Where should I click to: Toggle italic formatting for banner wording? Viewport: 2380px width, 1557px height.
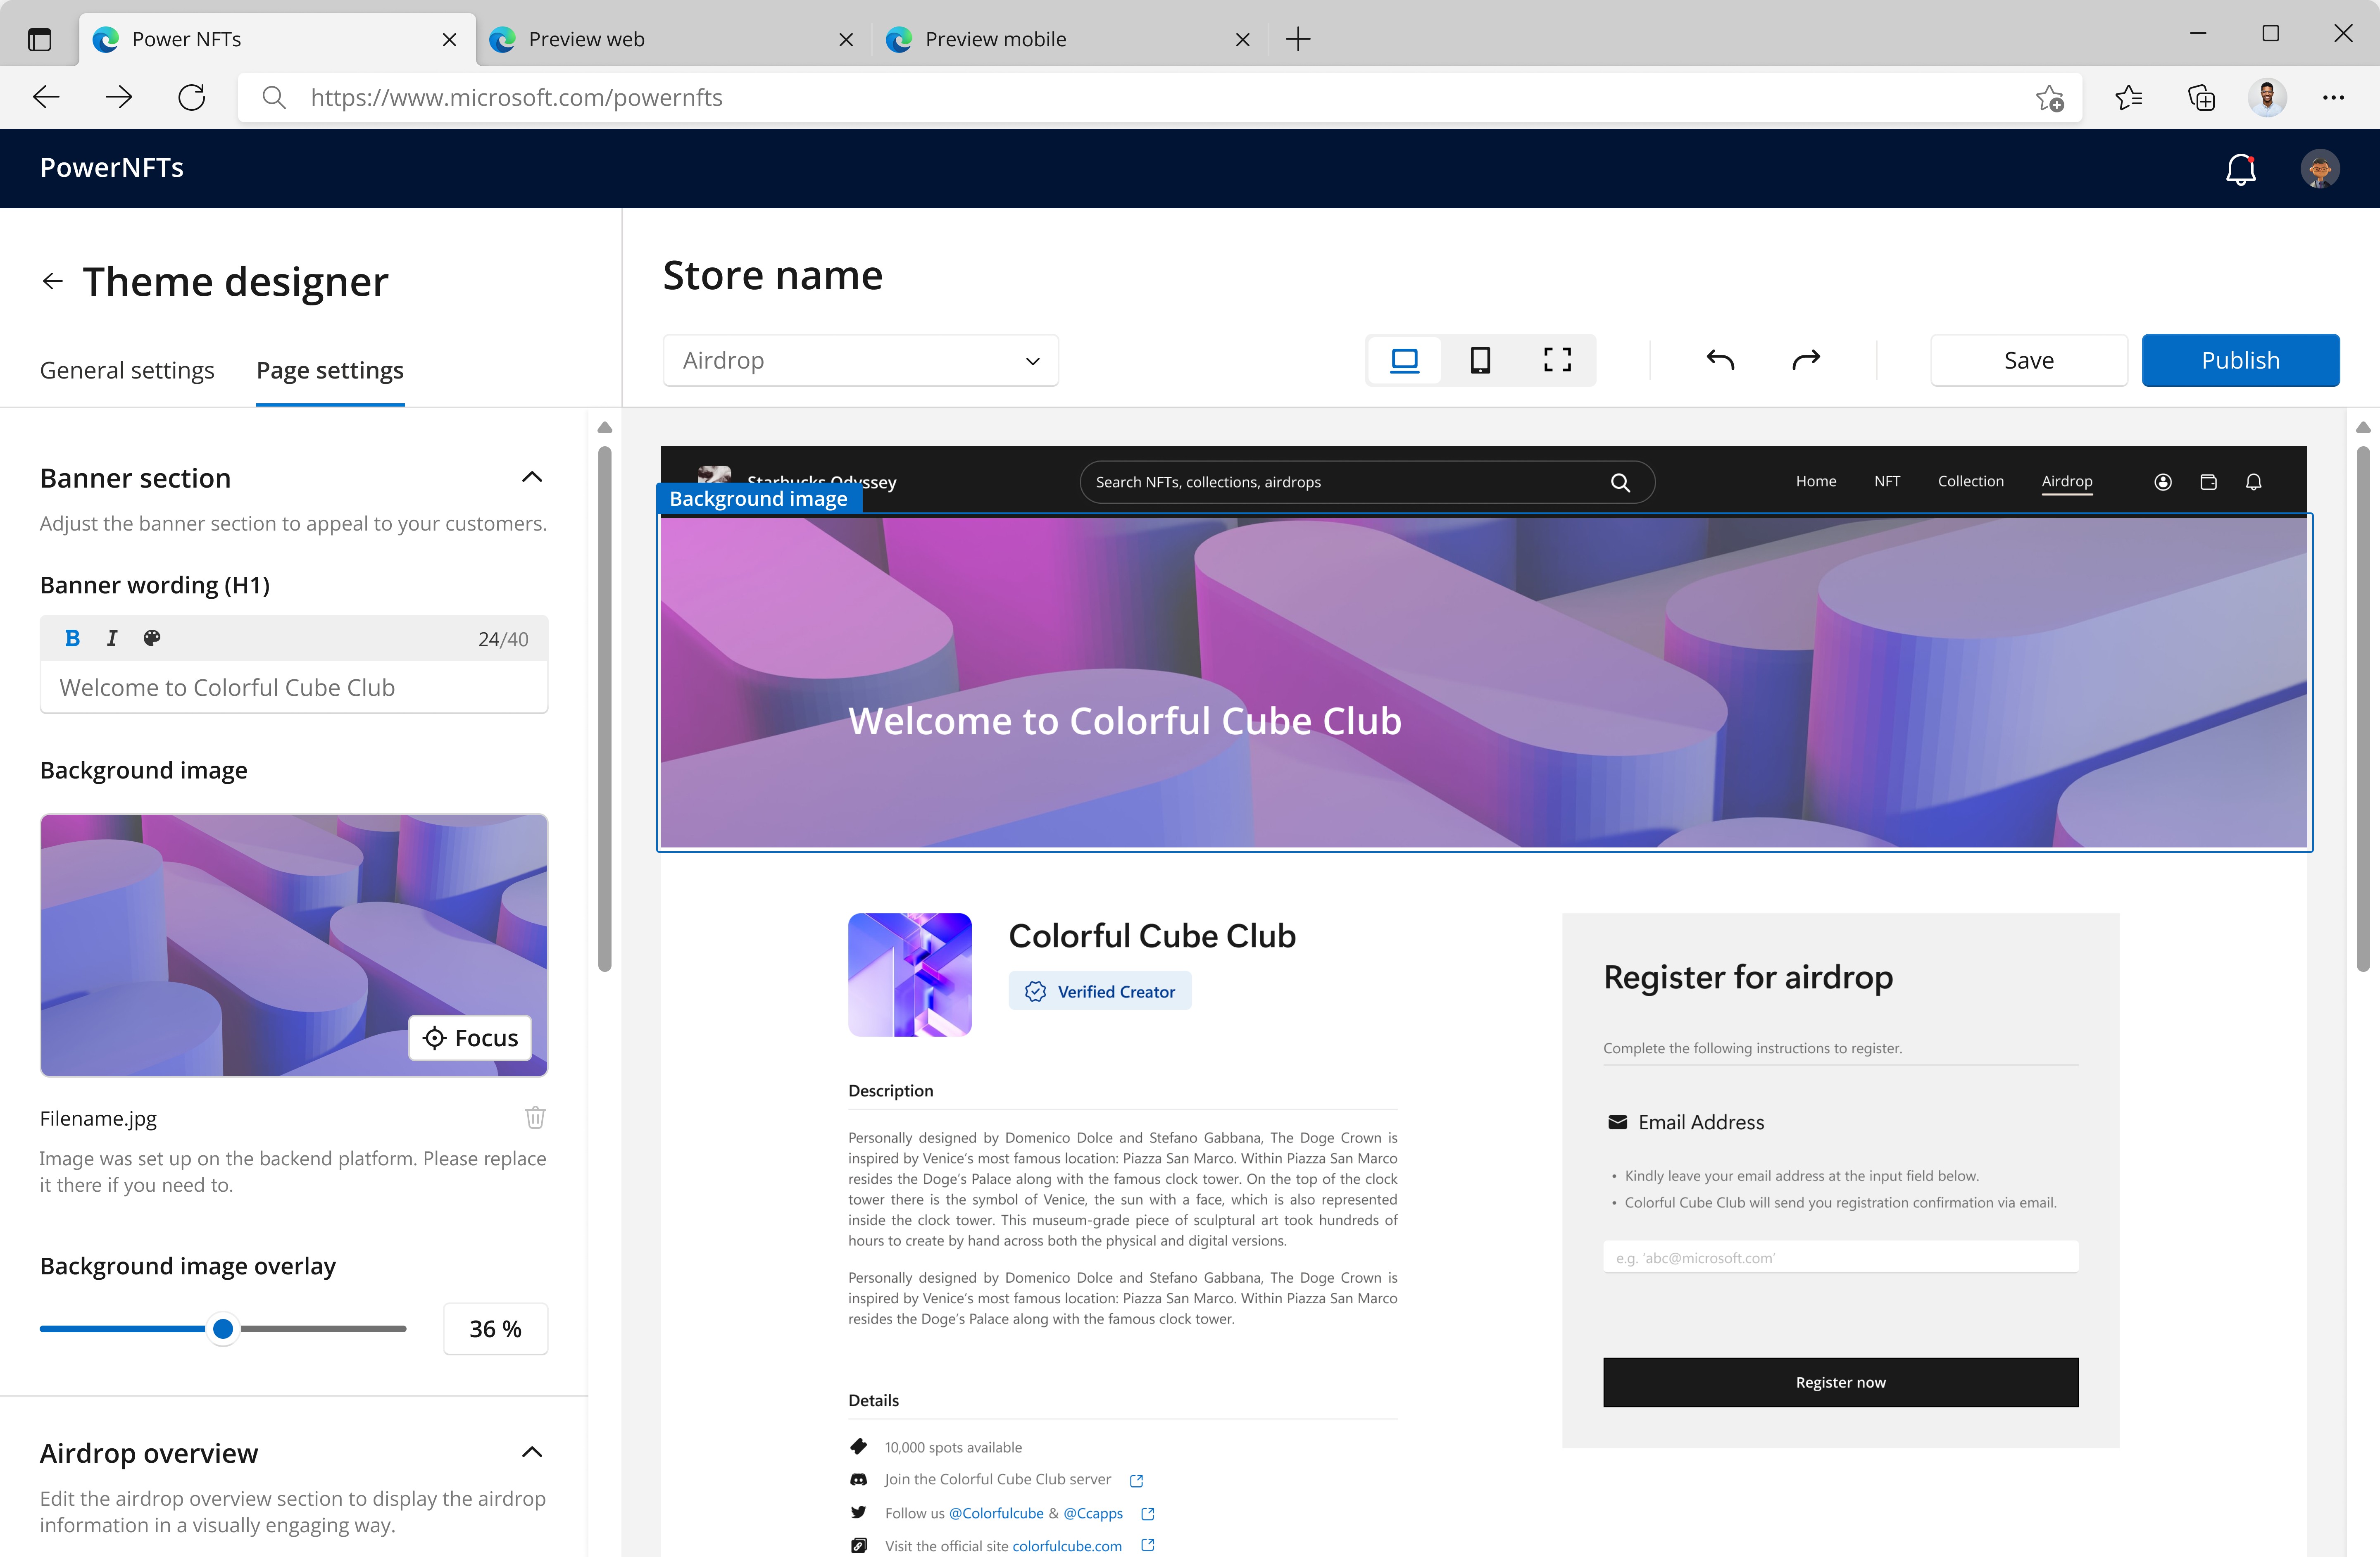coord(112,638)
